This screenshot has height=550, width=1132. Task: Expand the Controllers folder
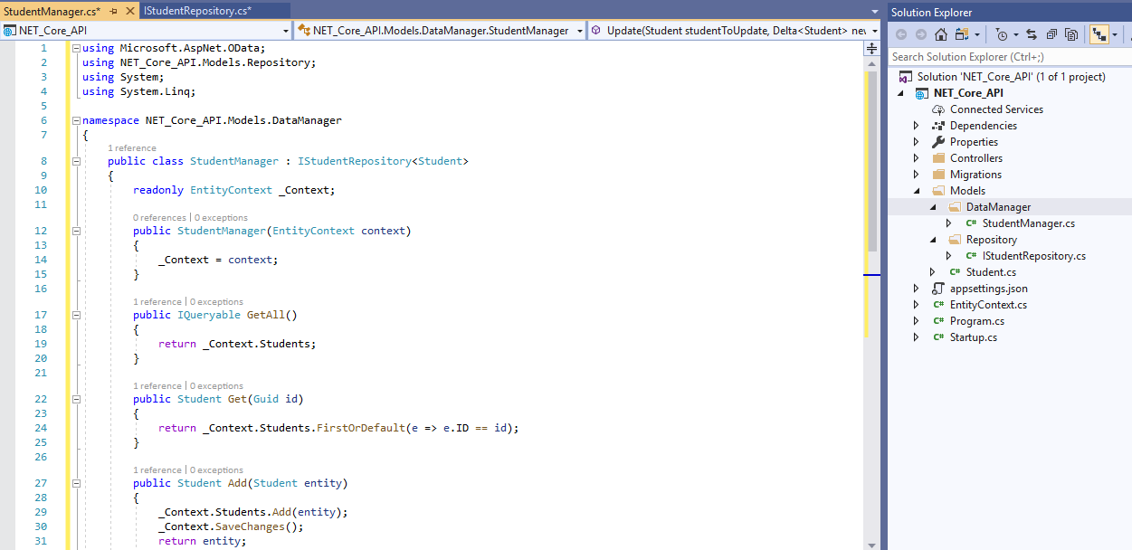point(916,157)
